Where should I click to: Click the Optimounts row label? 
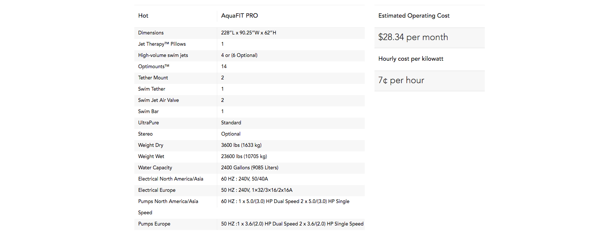tap(153, 67)
